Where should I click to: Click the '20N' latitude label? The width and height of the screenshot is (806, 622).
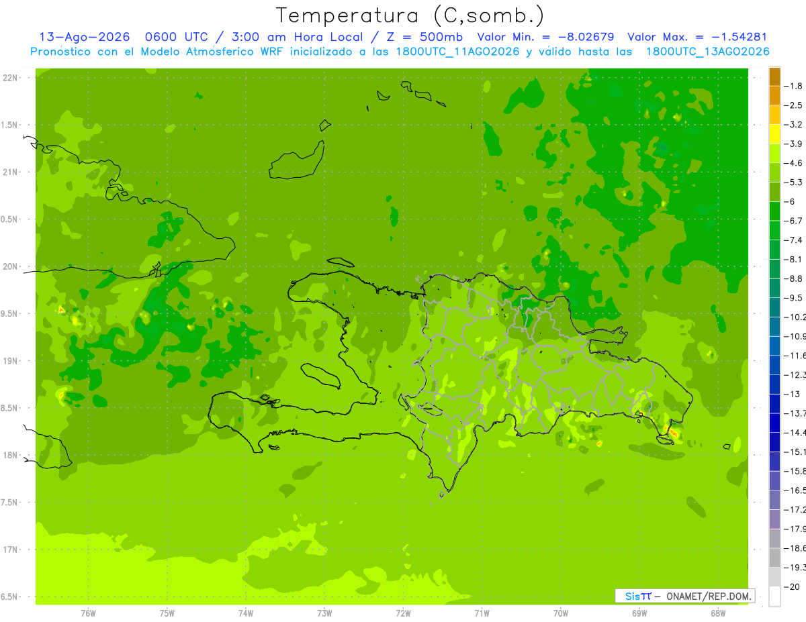pyautogui.click(x=10, y=266)
